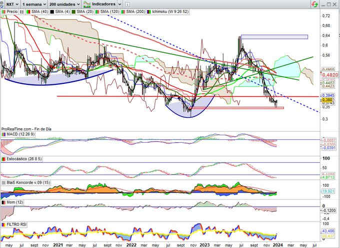Click the -0,0391 MACD value label
The width and height of the screenshot is (340, 248).
[328, 148]
